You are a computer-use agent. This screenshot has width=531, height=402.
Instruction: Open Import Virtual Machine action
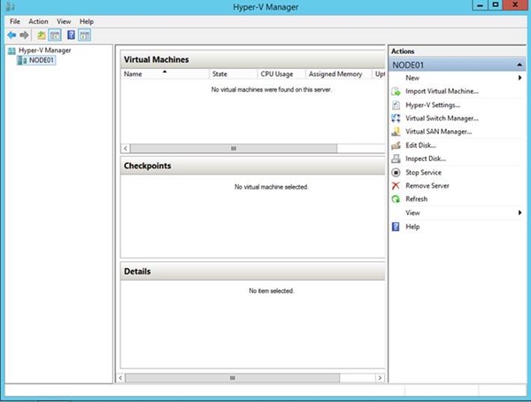point(441,91)
